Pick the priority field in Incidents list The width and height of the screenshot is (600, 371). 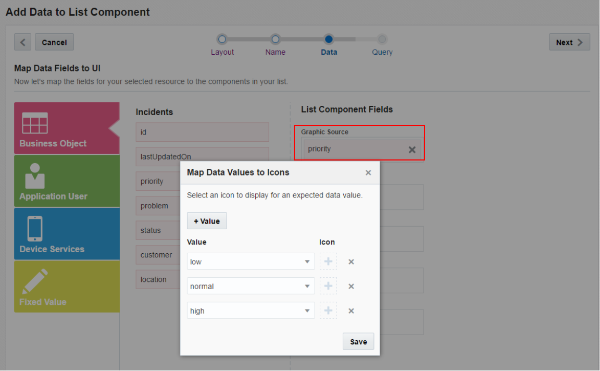(158, 181)
